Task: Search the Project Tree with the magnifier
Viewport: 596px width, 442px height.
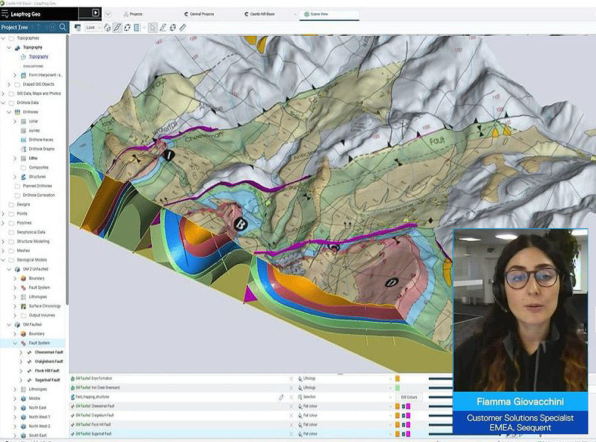Action: coord(63,27)
